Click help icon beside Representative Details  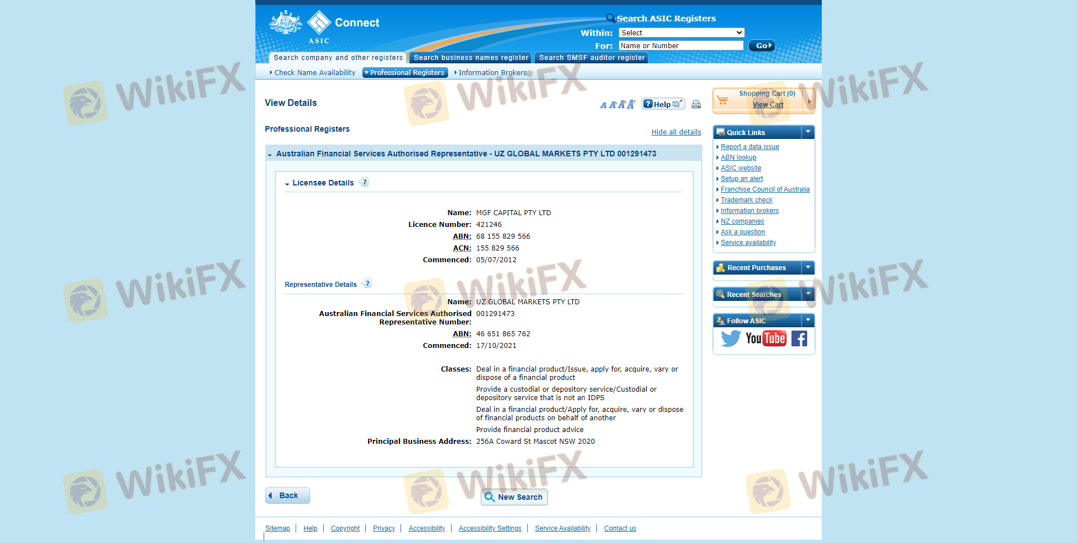367,284
